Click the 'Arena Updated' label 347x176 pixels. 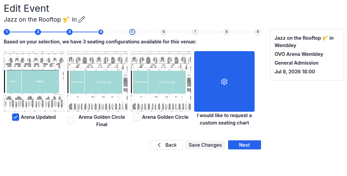point(38,117)
